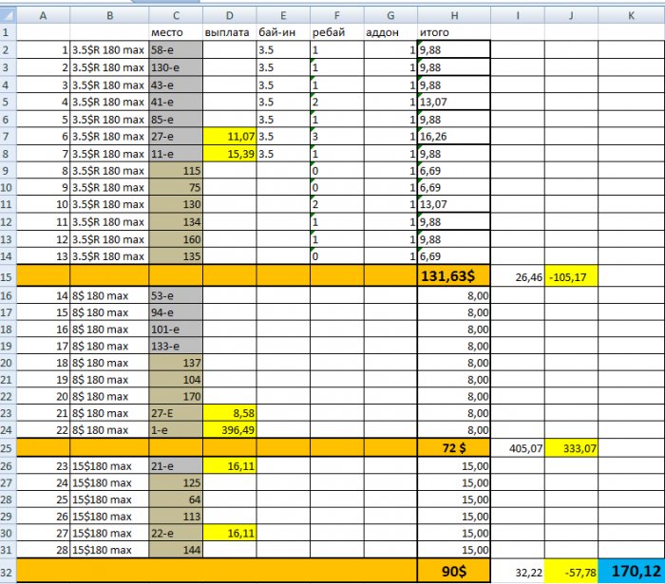
Task: Select the '43-е' place cell
Action: tap(176, 85)
